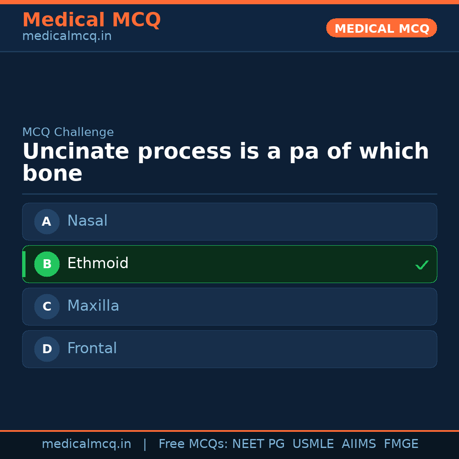Select the Nasal answer option
Viewport: 459px width, 459px height.
tap(229, 221)
